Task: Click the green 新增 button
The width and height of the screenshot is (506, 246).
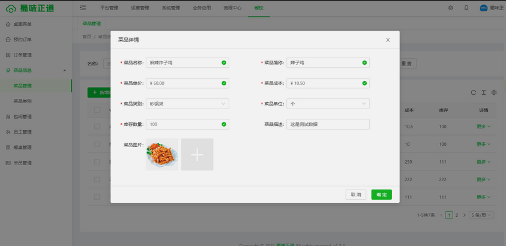Action: click(99, 92)
